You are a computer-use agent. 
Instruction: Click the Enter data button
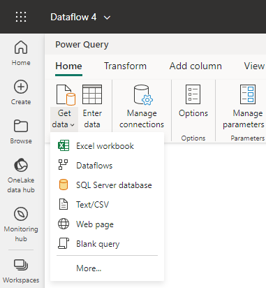(92, 106)
